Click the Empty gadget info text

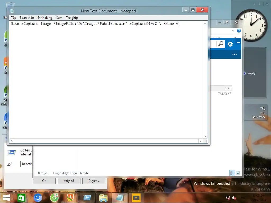[x=251, y=73]
